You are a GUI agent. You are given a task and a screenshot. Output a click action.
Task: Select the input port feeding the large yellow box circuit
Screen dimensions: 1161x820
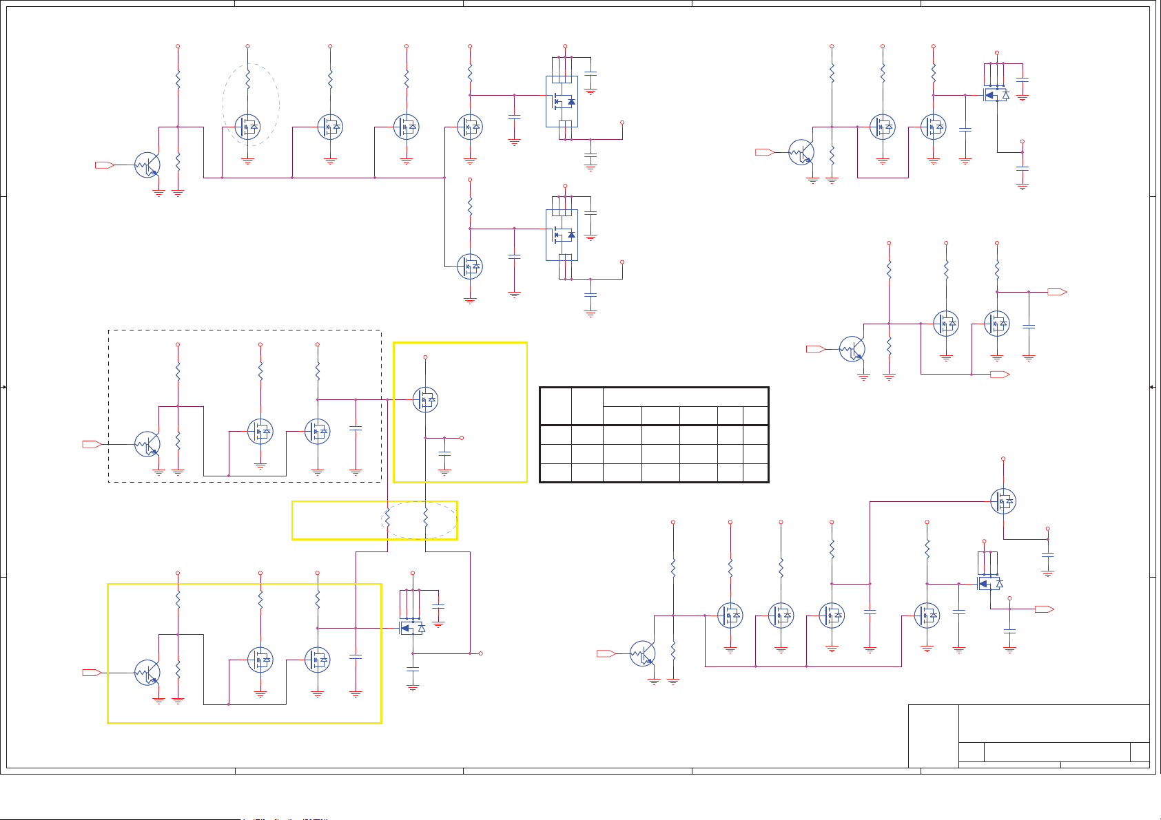[x=92, y=672]
